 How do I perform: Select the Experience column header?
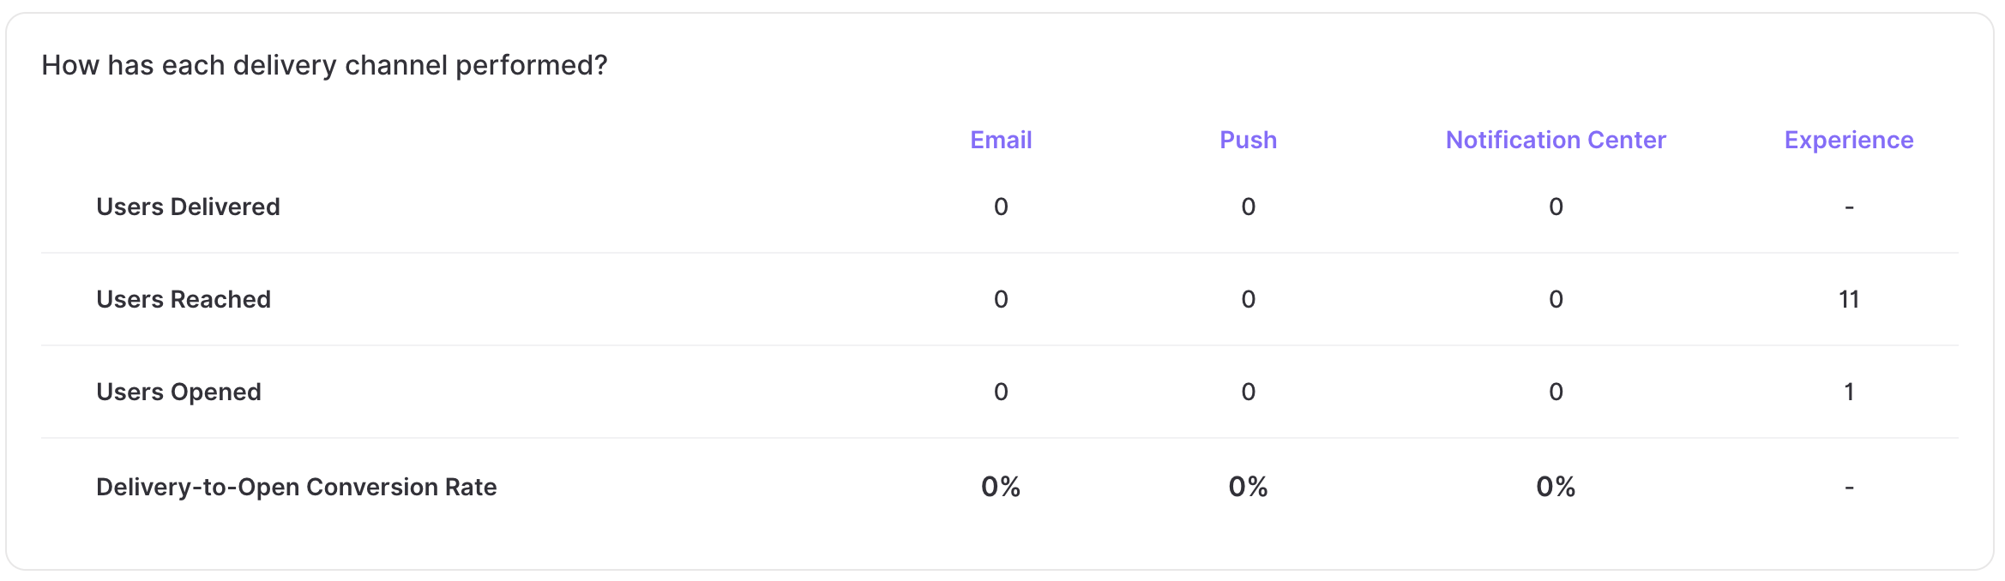[x=1849, y=140]
